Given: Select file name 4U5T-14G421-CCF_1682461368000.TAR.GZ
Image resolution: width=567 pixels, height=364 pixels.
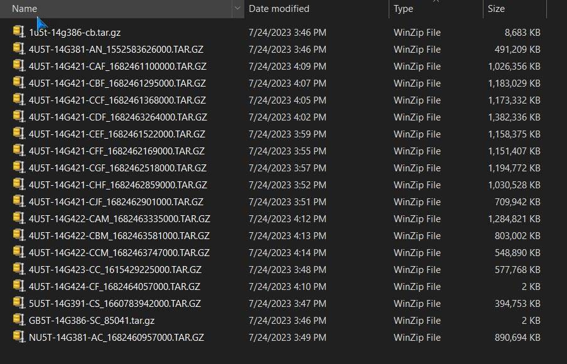Looking at the screenshot, I should [117, 100].
